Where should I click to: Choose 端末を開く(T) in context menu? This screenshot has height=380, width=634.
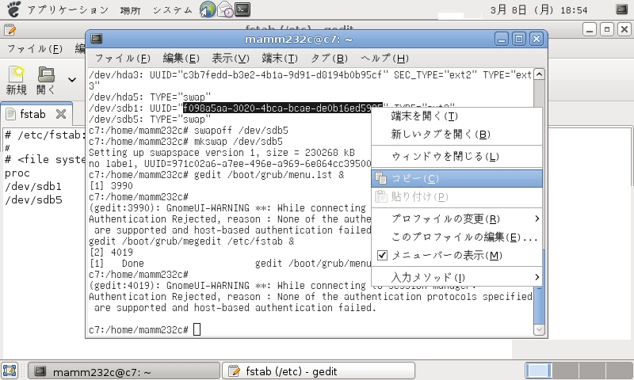pyautogui.click(x=457, y=116)
